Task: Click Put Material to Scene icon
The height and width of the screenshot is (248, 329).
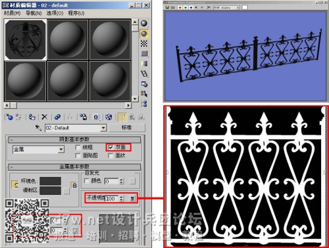Action: [19, 117]
